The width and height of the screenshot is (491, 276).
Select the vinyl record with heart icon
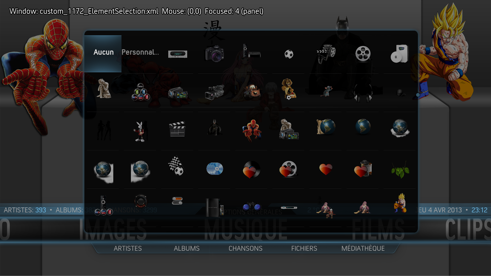[252, 169]
